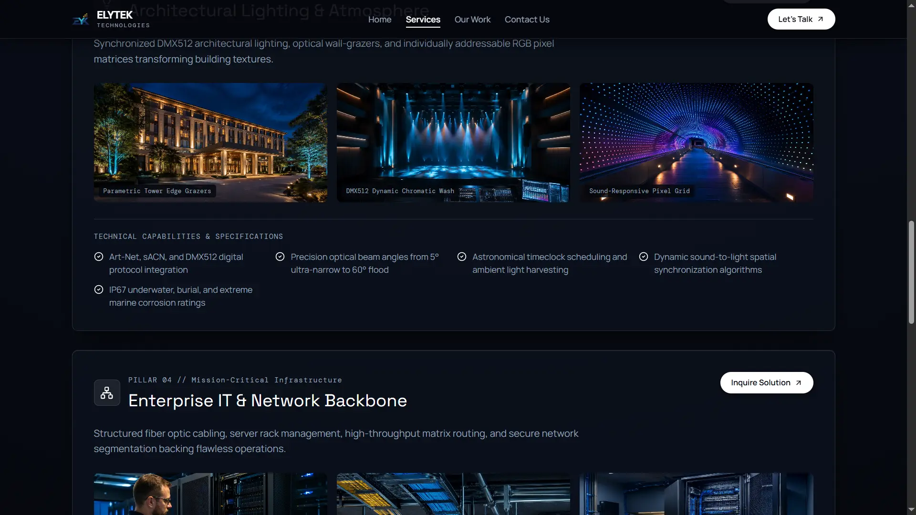Open the Home nav link
This screenshot has width=916, height=515.
click(x=380, y=20)
